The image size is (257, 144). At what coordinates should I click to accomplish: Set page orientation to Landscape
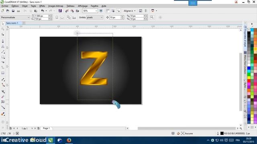click(62, 18)
